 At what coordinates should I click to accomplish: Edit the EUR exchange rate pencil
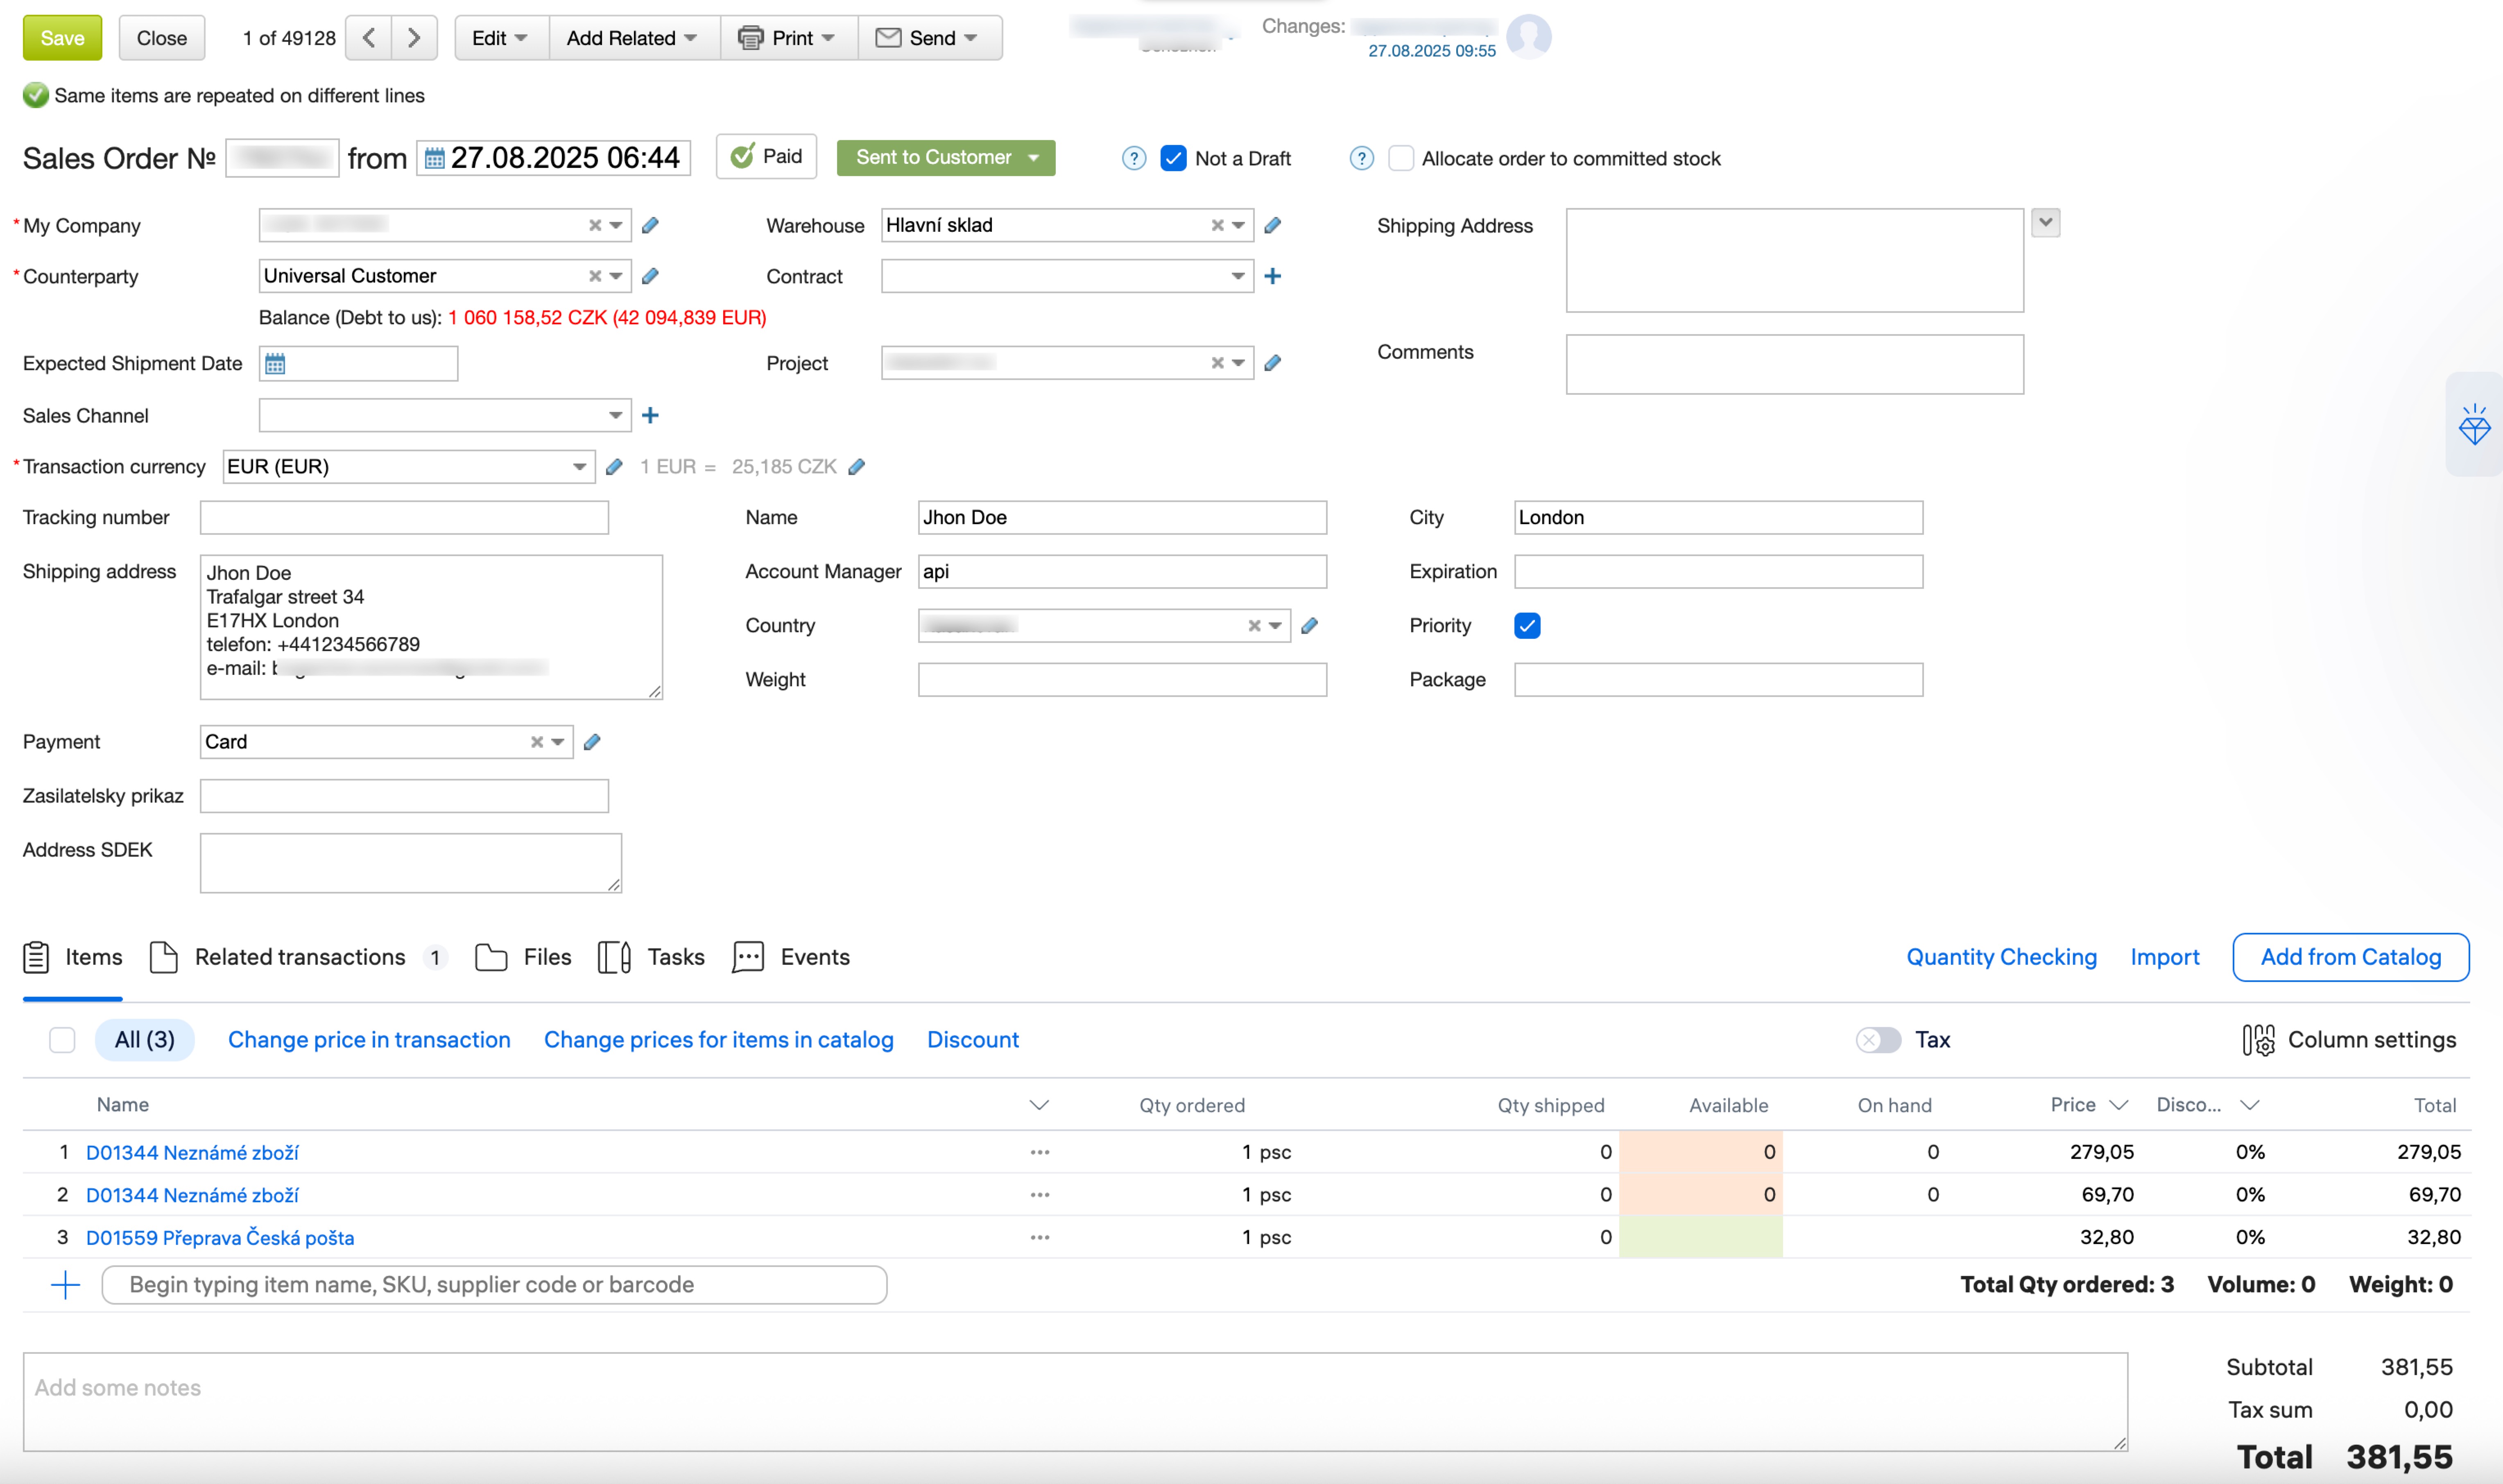pyautogui.click(x=857, y=467)
